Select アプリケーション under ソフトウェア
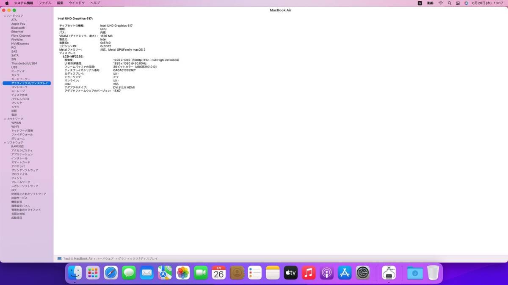This screenshot has height=285, width=508. click(x=22, y=155)
